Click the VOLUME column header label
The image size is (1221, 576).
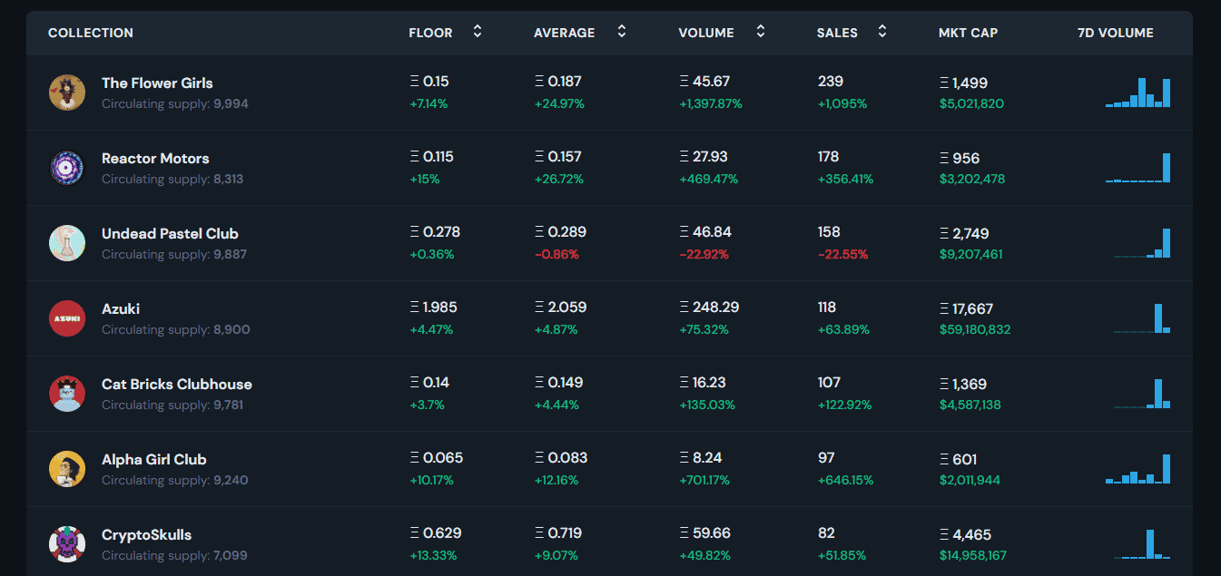[706, 33]
